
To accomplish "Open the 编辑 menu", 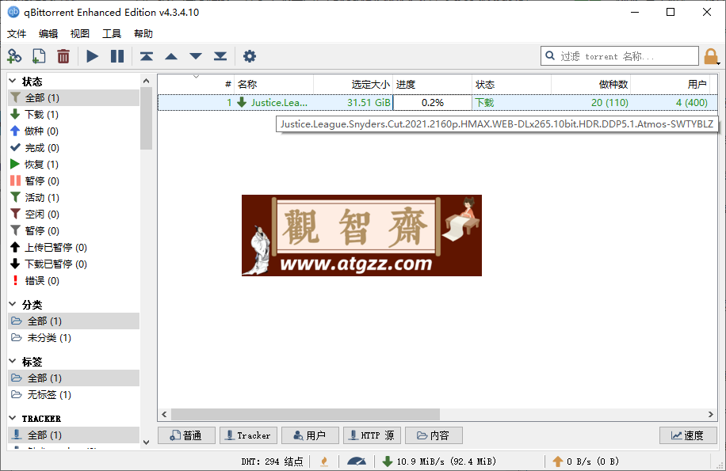I will (x=48, y=34).
